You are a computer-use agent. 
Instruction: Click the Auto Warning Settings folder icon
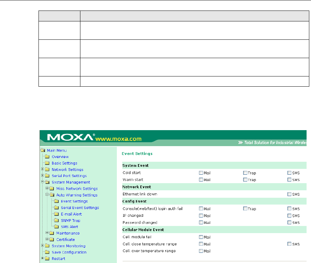pyautogui.click(x=52, y=195)
